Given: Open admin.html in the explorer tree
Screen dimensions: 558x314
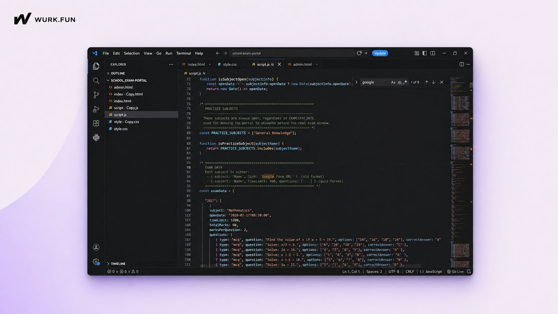Looking at the screenshot, I should [x=142, y=87].
